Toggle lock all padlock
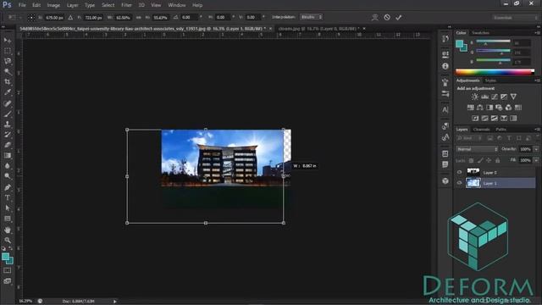 click(498, 160)
